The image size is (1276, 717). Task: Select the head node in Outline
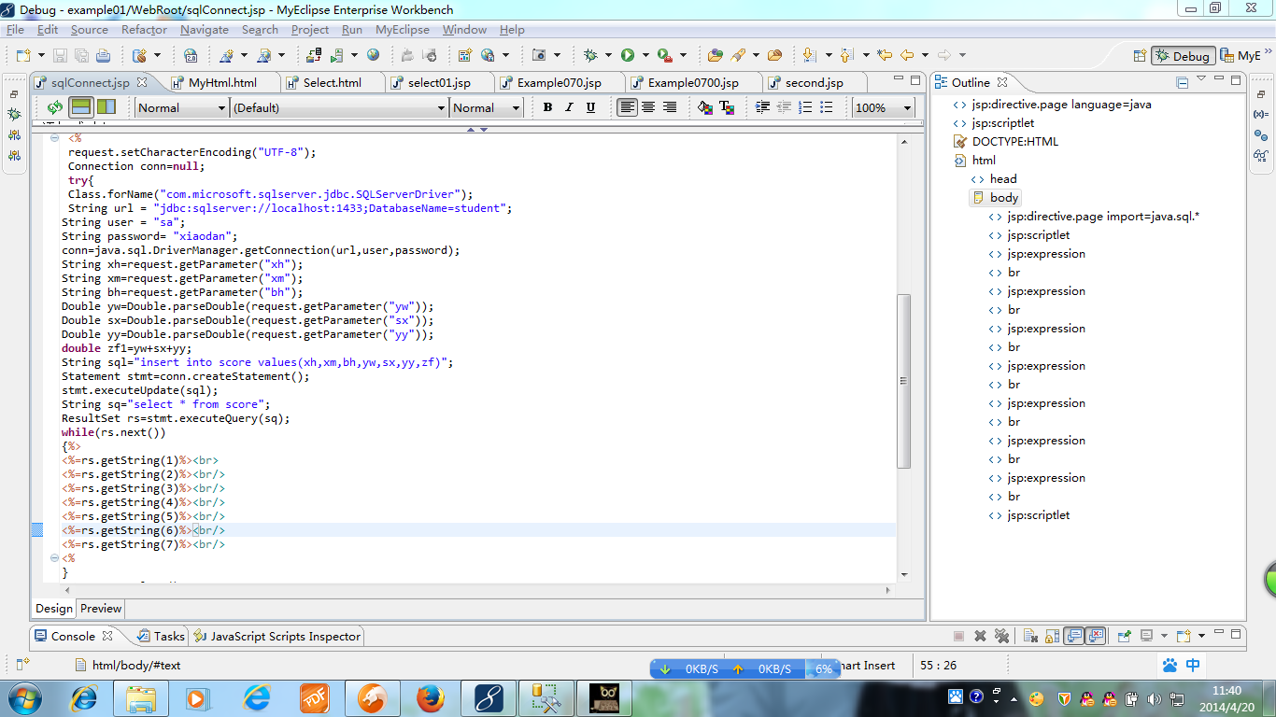pyautogui.click(x=994, y=179)
